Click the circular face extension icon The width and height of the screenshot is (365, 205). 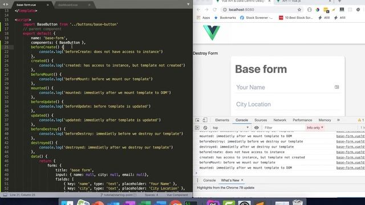tap(309, 10)
